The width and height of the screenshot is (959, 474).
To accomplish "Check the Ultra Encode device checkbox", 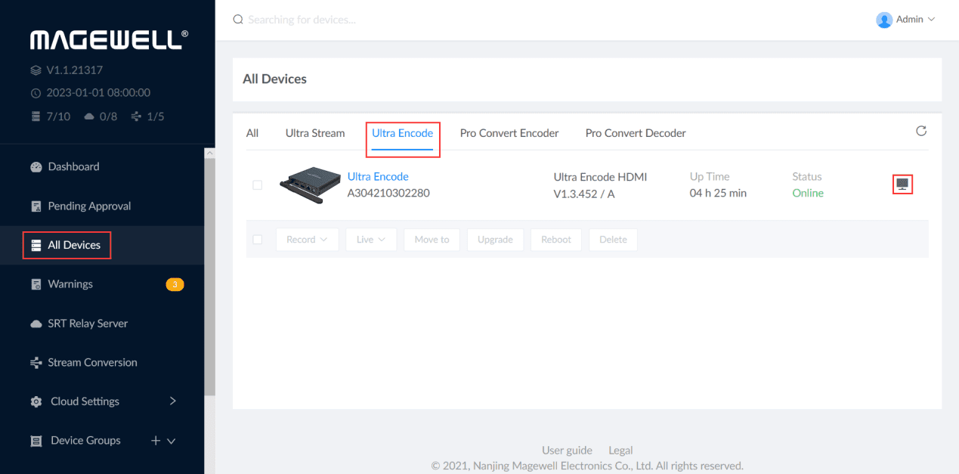I will click(257, 185).
